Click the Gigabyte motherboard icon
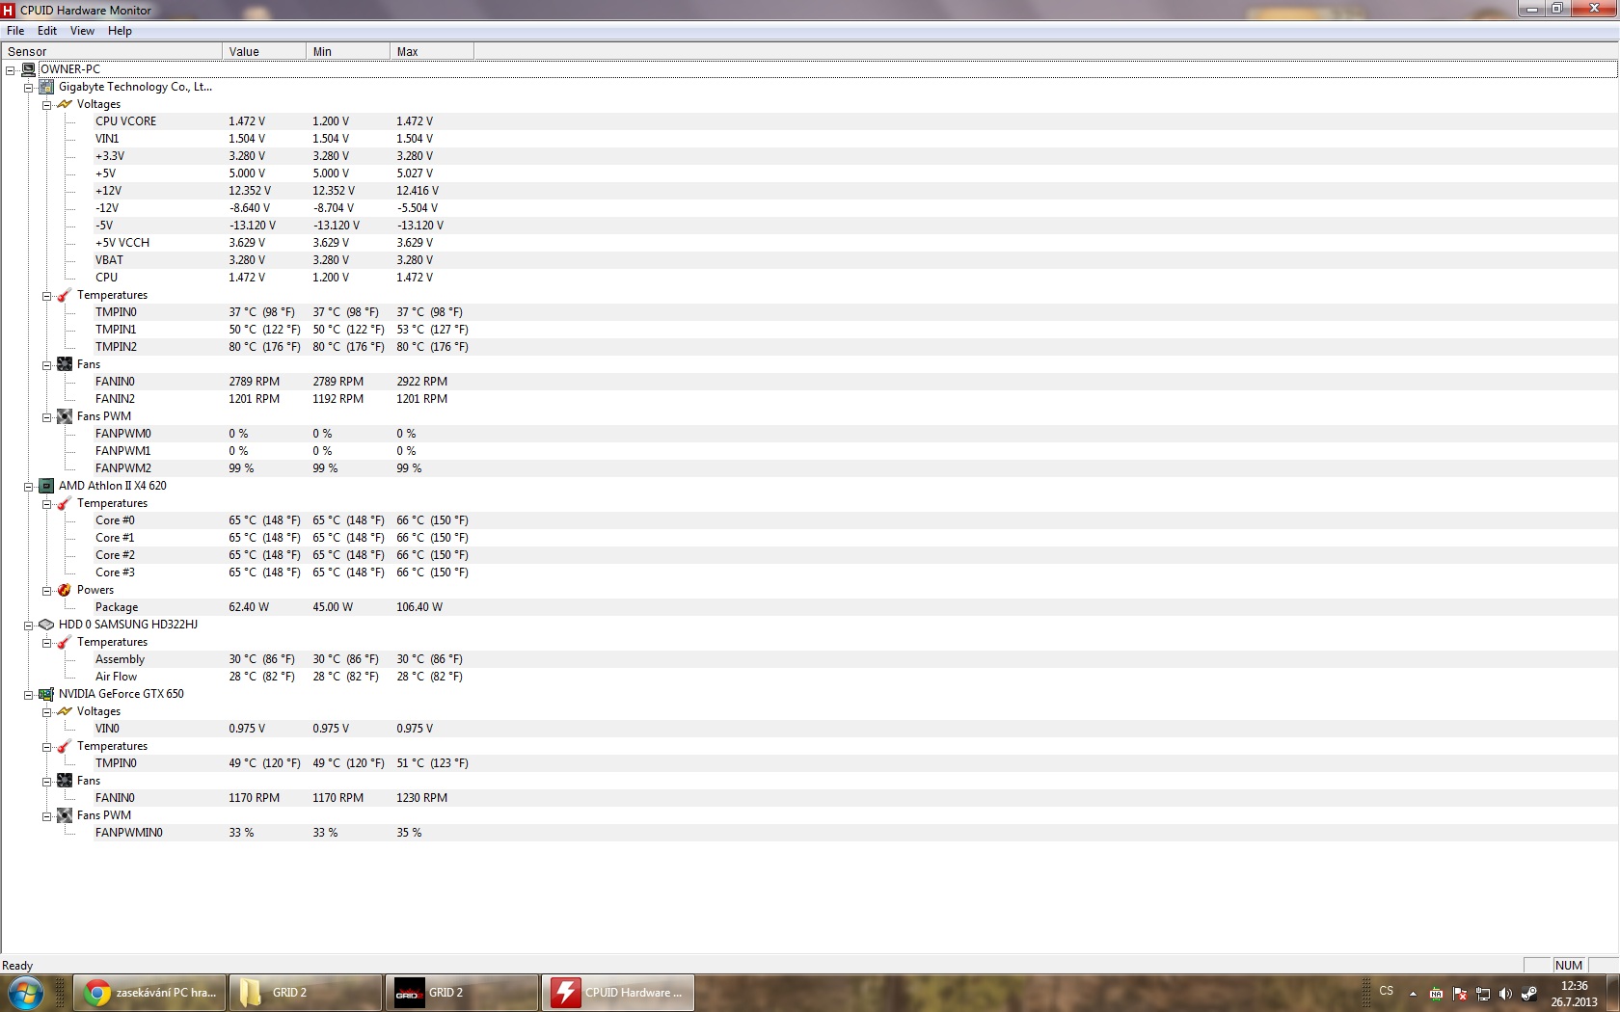The height and width of the screenshot is (1012, 1620). [x=46, y=87]
